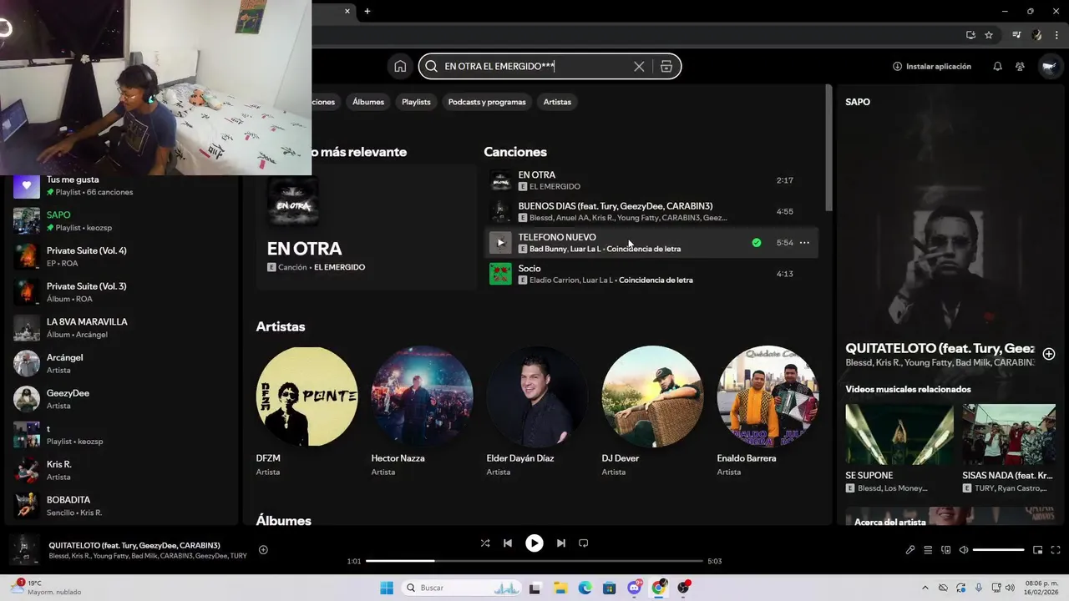Bookmark this page with the star icon
This screenshot has width=1069, height=601.
(989, 35)
